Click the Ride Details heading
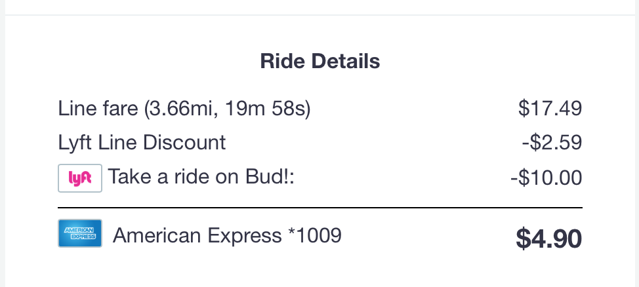The image size is (639, 287). click(319, 62)
